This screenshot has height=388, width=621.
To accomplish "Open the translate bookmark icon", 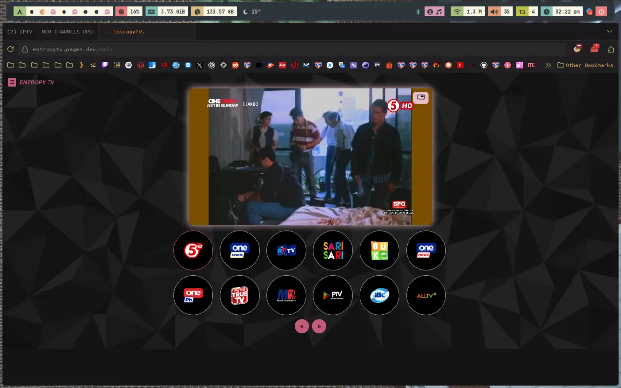I will [x=342, y=65].
